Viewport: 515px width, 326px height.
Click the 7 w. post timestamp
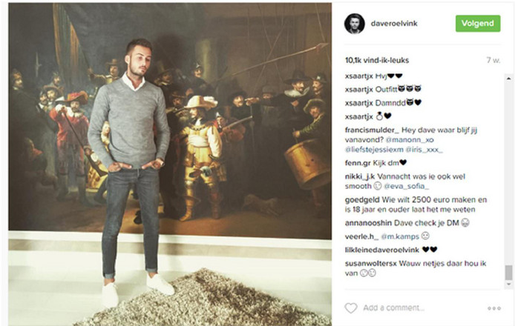[493, 60]
